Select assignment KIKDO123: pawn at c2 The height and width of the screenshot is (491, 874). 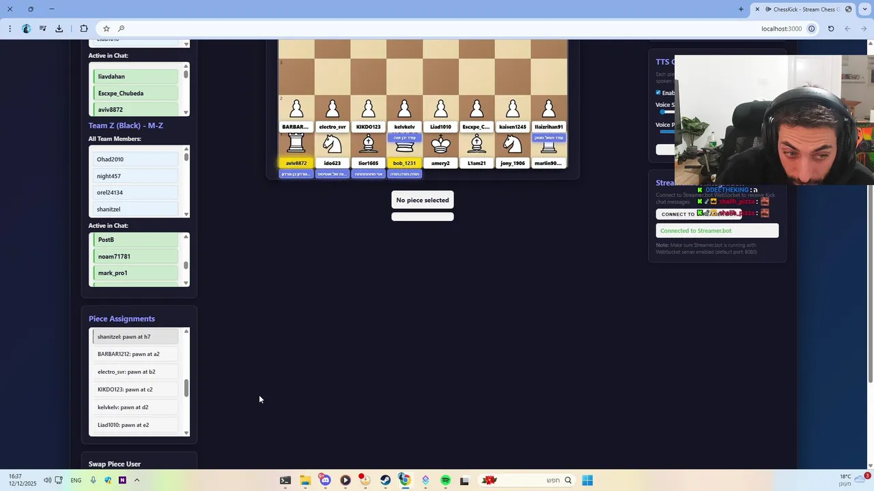coord(135,389)
